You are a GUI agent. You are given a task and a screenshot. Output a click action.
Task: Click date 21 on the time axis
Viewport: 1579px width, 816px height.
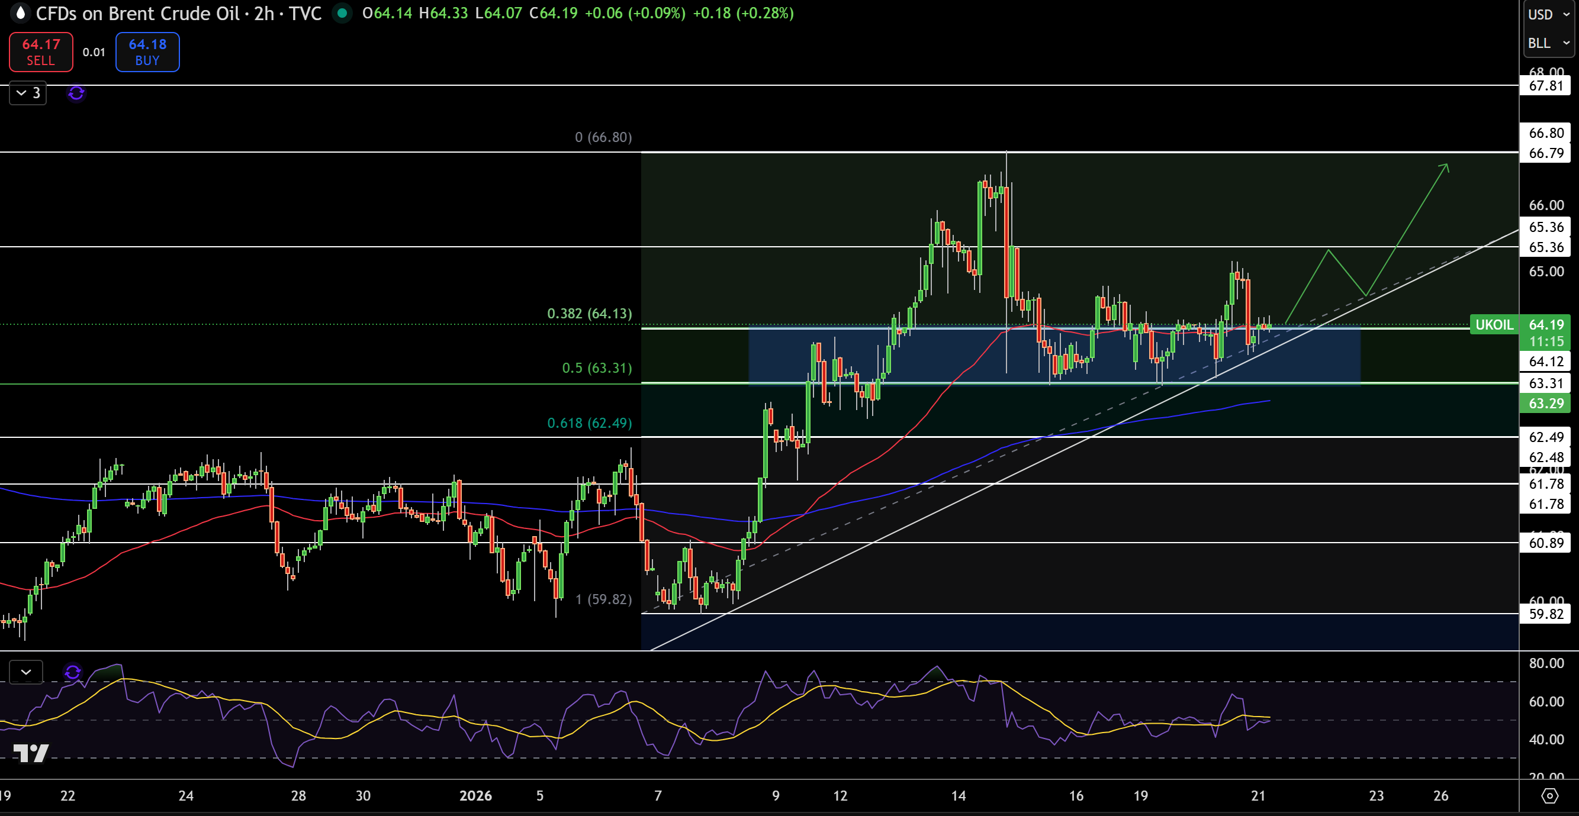coord(1258,796)
